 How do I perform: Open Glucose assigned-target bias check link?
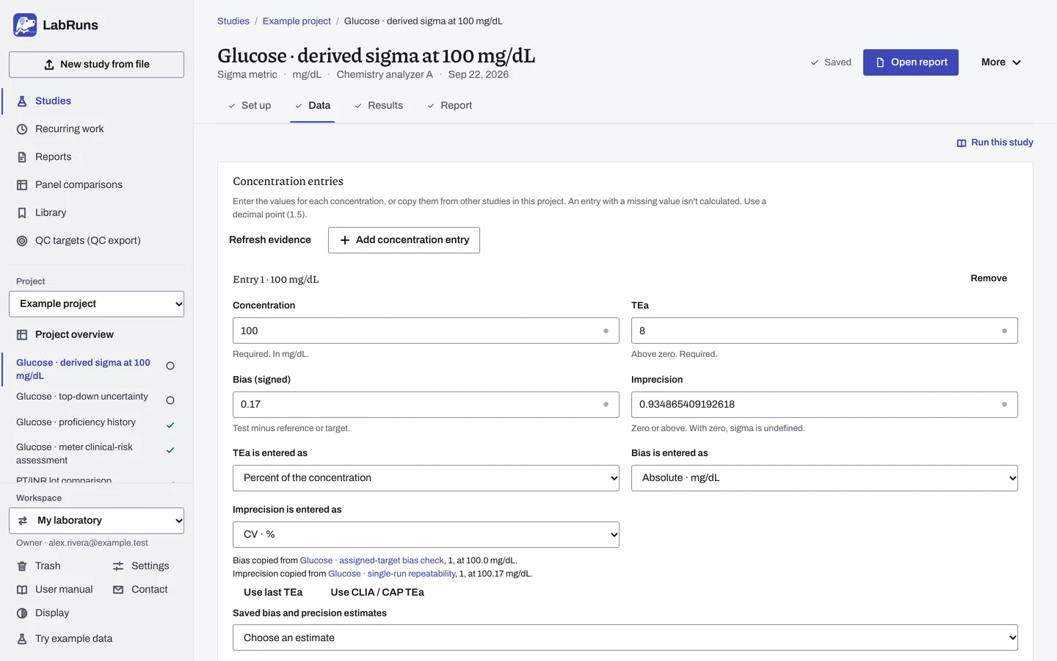372,560
